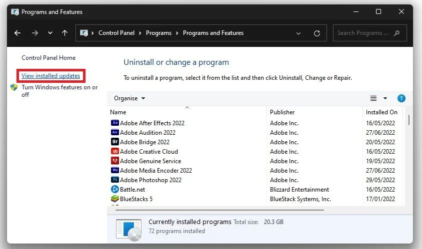The width and height of the screenshot is (422, 249).
Task: Select the Adobe Audition 2022 name
Action: coord(147,133)
